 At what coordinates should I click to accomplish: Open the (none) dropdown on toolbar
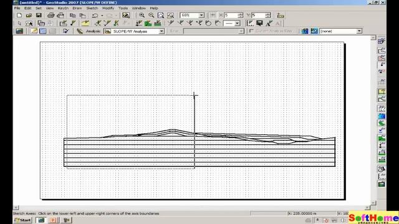click(x=359, y=31)
